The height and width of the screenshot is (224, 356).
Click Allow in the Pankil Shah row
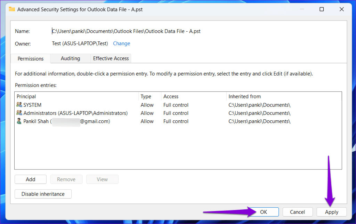pyautogui.click(x=147, y=121)
